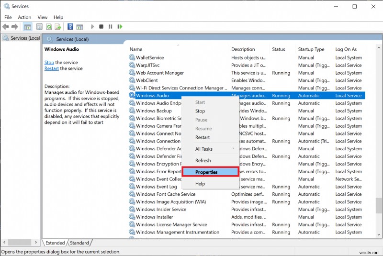Switch to the Standard tab

[x=79, y=243]
